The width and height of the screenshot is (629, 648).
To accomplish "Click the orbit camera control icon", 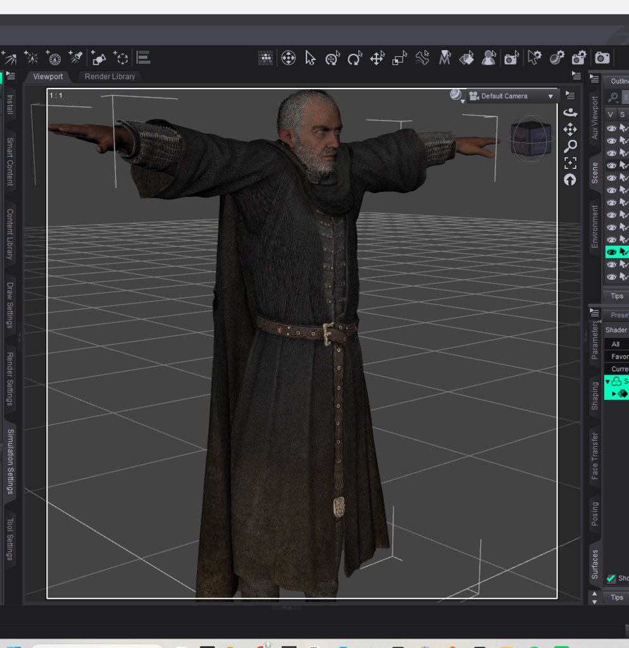I will [x=570, y=113].
